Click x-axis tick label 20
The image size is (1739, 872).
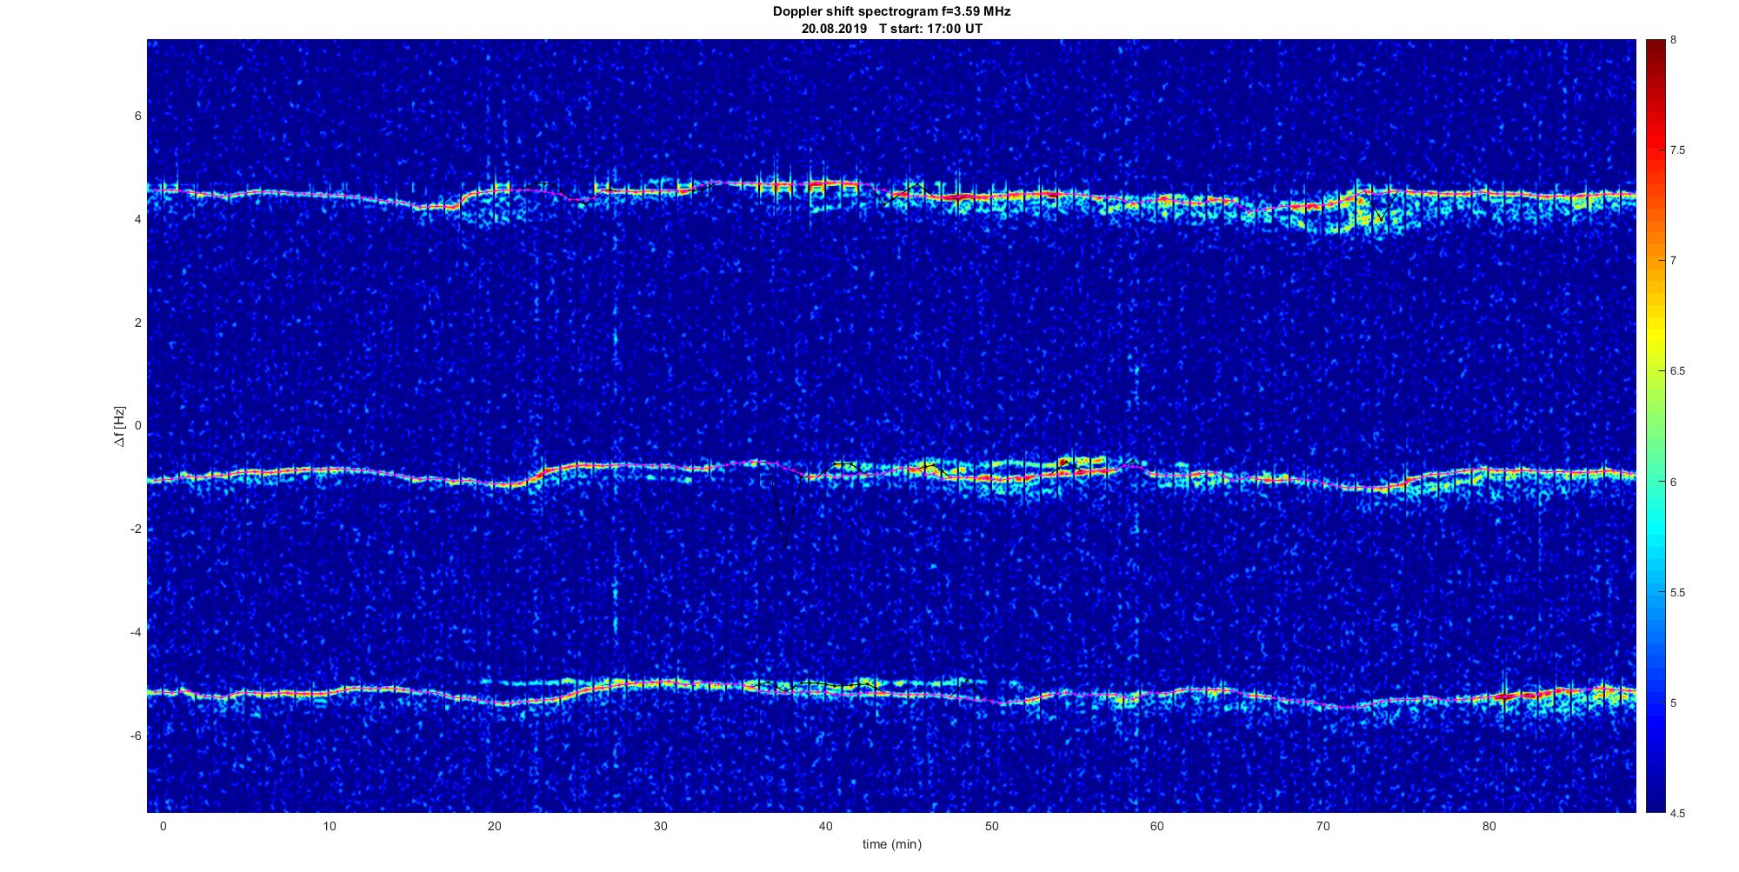(x=495, y=826)
